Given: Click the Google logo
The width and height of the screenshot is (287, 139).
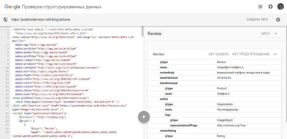Looking at the screenshot, I should coord(12,7).
